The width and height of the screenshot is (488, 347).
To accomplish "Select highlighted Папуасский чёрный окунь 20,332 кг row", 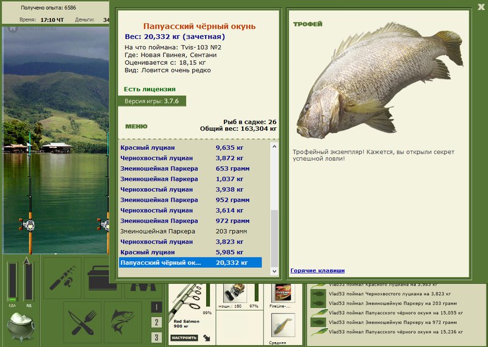I will (190, 262).
